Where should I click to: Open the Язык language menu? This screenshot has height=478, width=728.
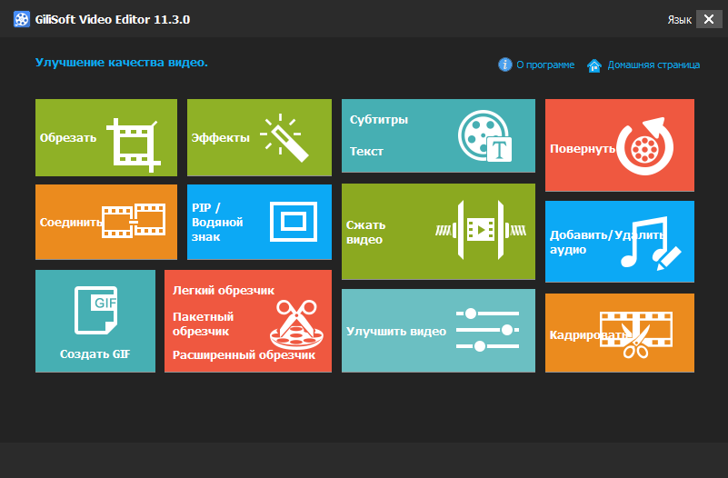(x=679, y=20)
